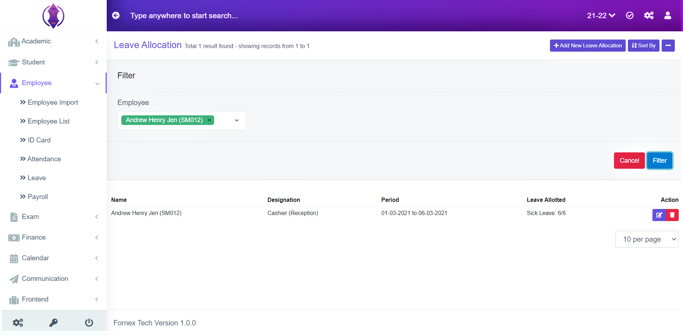Click the blue Filter button
Screen dimensions: 683x335
[x=660, y=161]
